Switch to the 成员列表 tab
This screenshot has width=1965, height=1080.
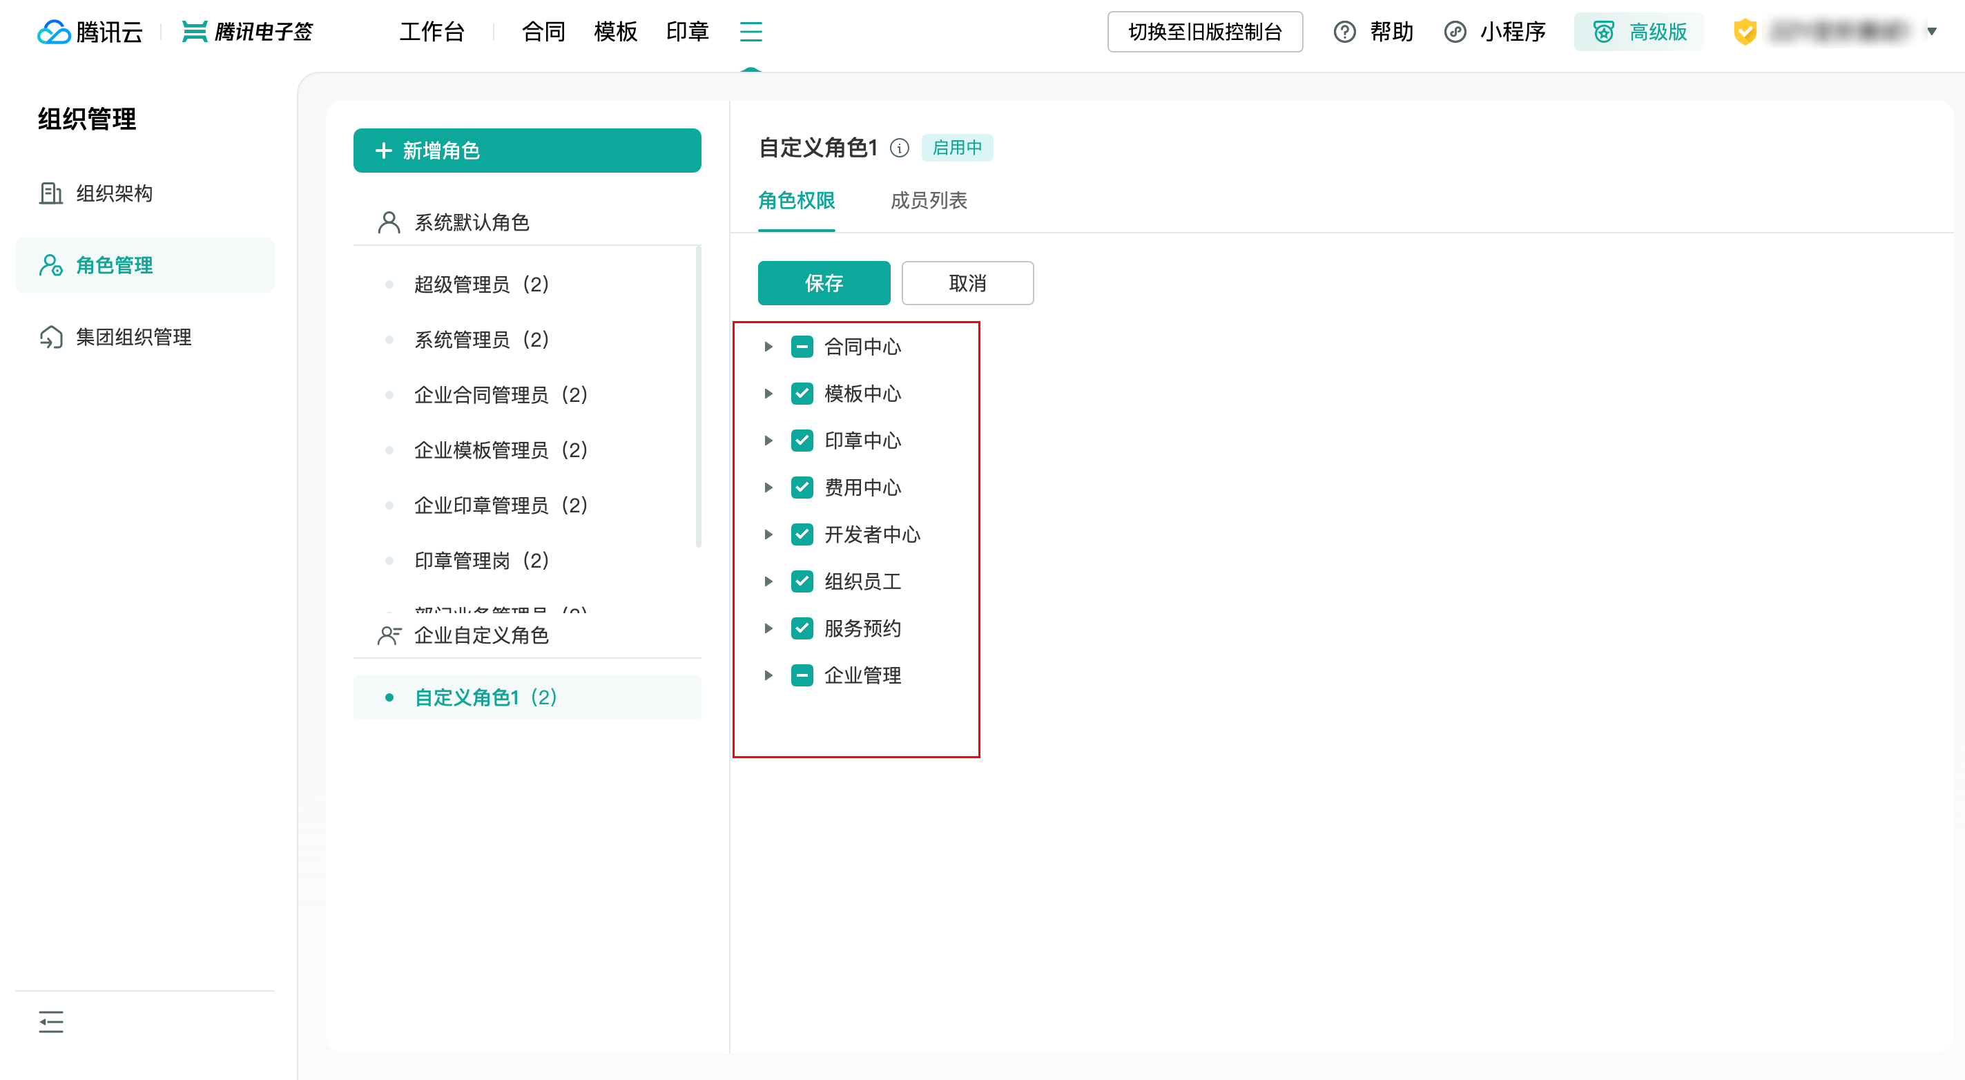click(929, 200)
